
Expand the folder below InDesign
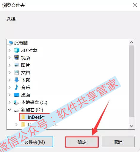point(16,124)
